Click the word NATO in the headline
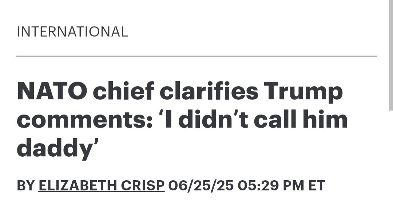 coord(52,91)
